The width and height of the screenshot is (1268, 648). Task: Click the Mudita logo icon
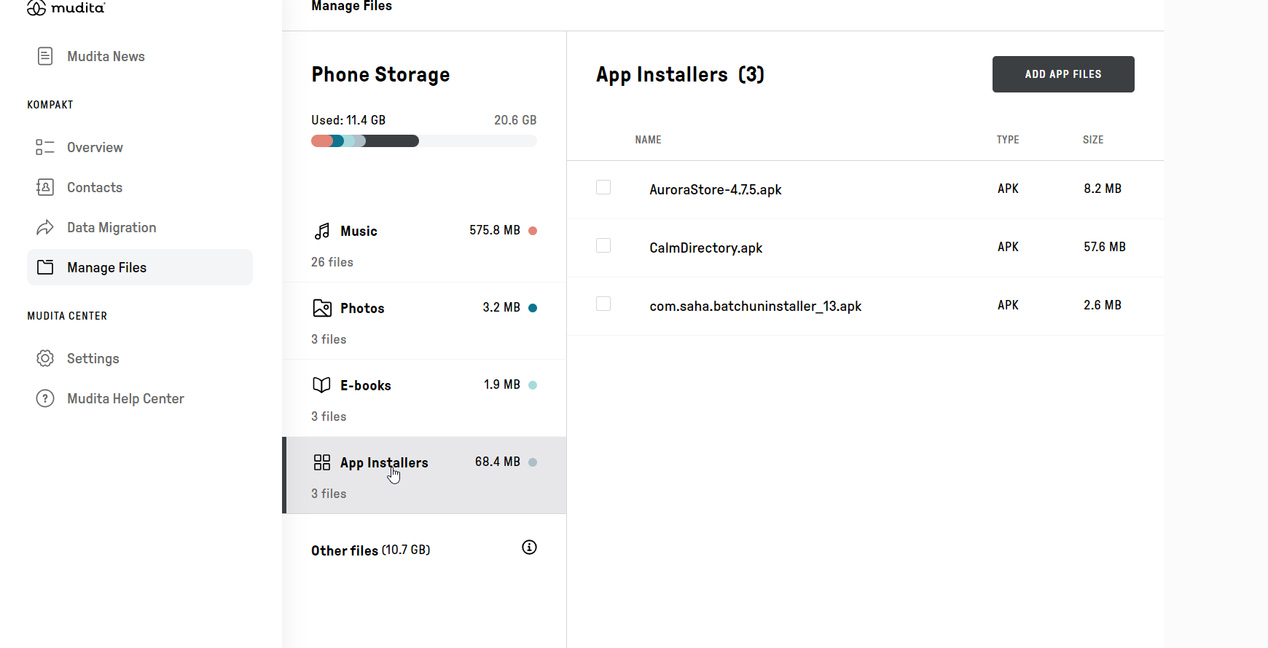pyautogui.click(x=36, y=8)
